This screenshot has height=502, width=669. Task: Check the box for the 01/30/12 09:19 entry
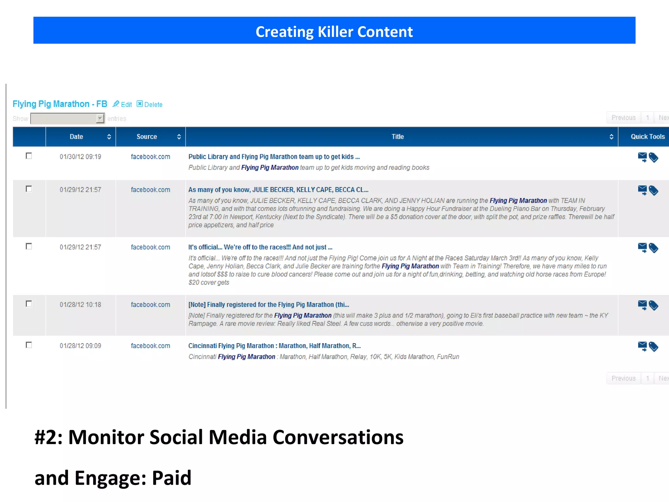(x=29, y=156)
